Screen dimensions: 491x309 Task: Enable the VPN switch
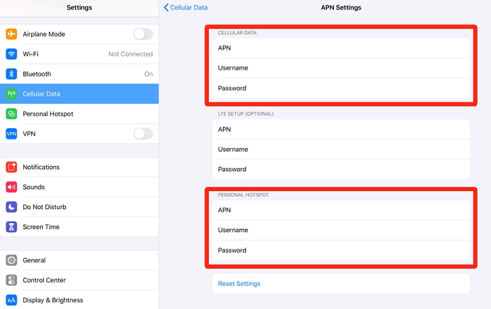143,134
